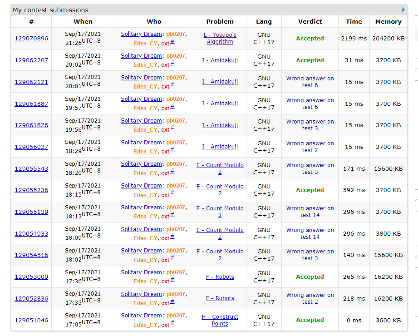Open E - Count Modulo 2 for submission 129055139
This screenshot has height=336, width=418.
[220, 212]
